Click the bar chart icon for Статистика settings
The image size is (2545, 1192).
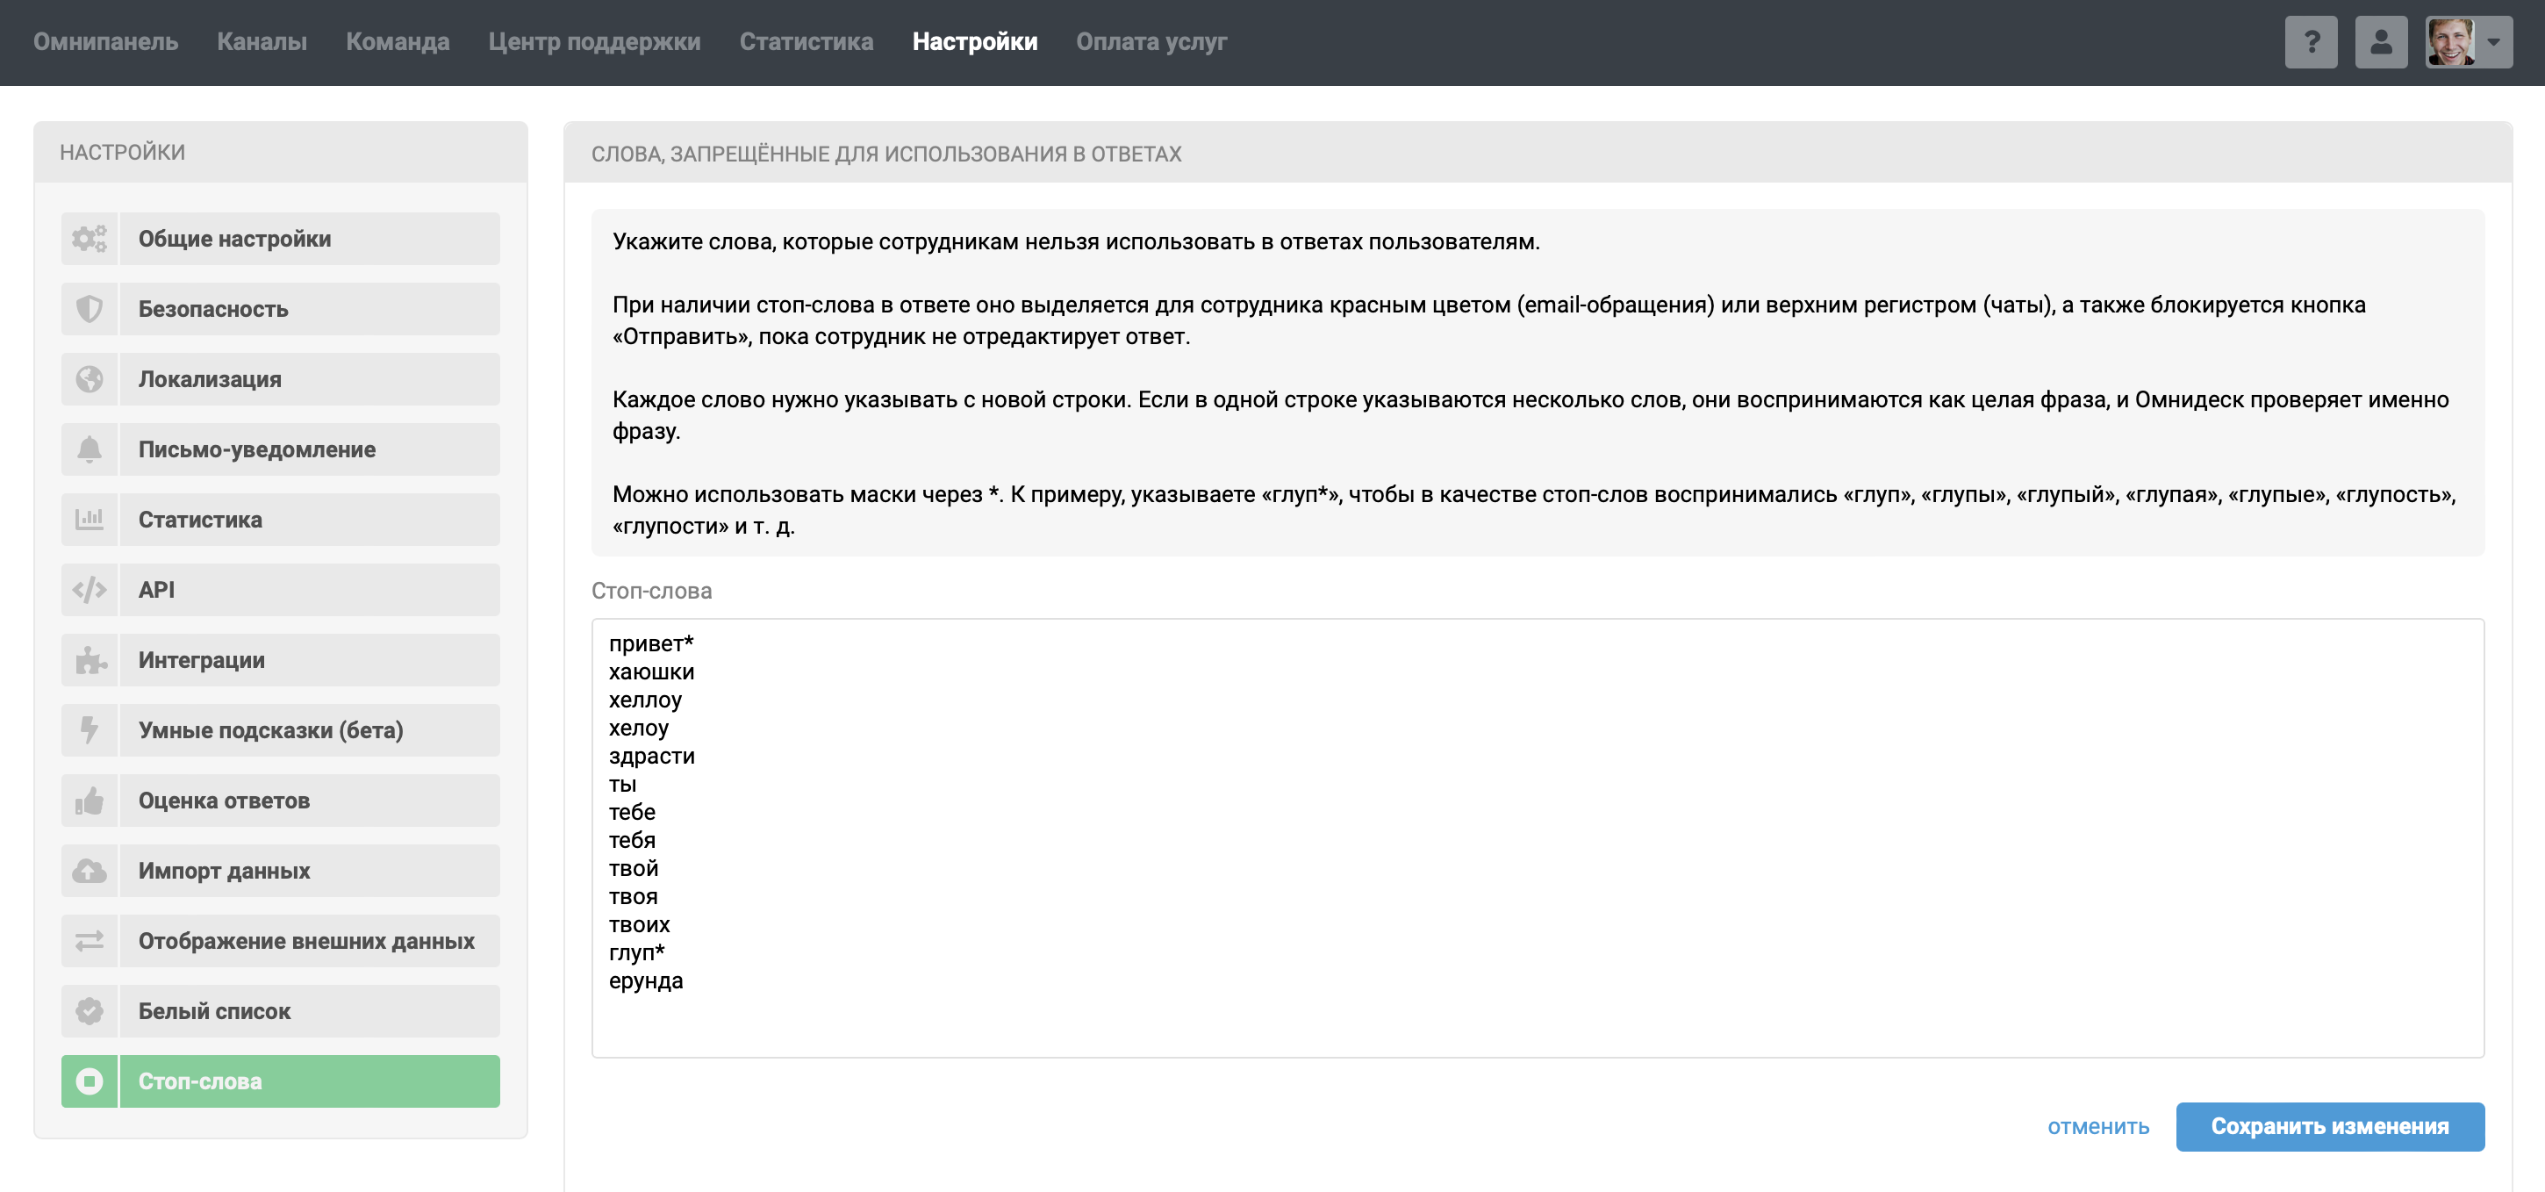tap(89, 519)
